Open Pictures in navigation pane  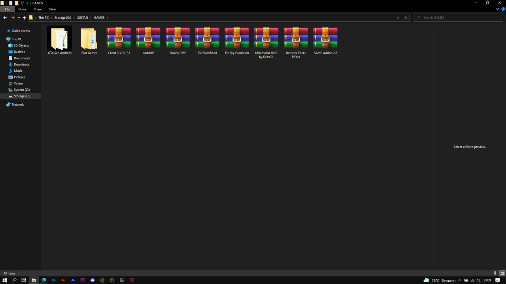pyautogui.click(x=19, y=77)
